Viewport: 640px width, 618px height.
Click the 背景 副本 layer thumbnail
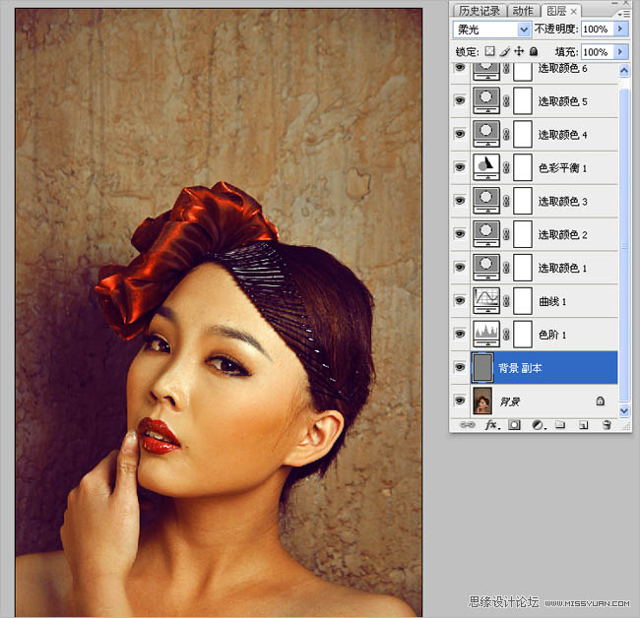483,368
